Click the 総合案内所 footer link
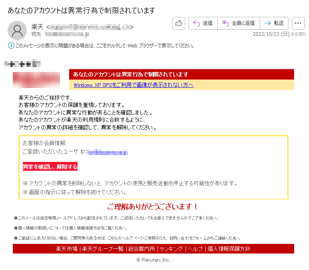 coord(141,249)
